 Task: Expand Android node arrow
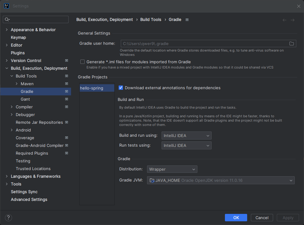point(12,130)
